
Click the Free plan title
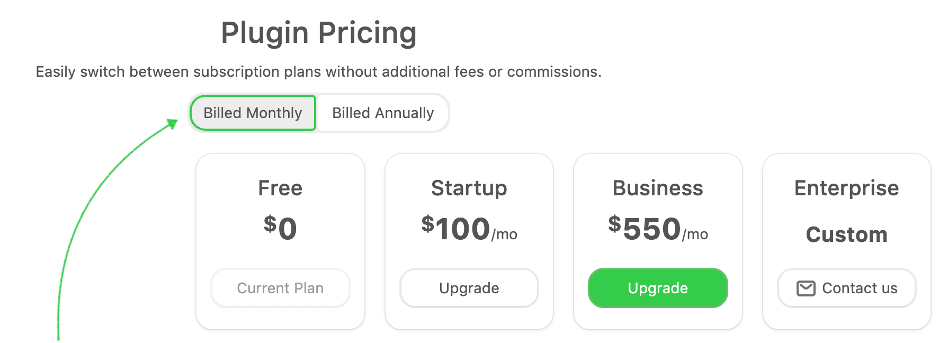coord(280,188)
